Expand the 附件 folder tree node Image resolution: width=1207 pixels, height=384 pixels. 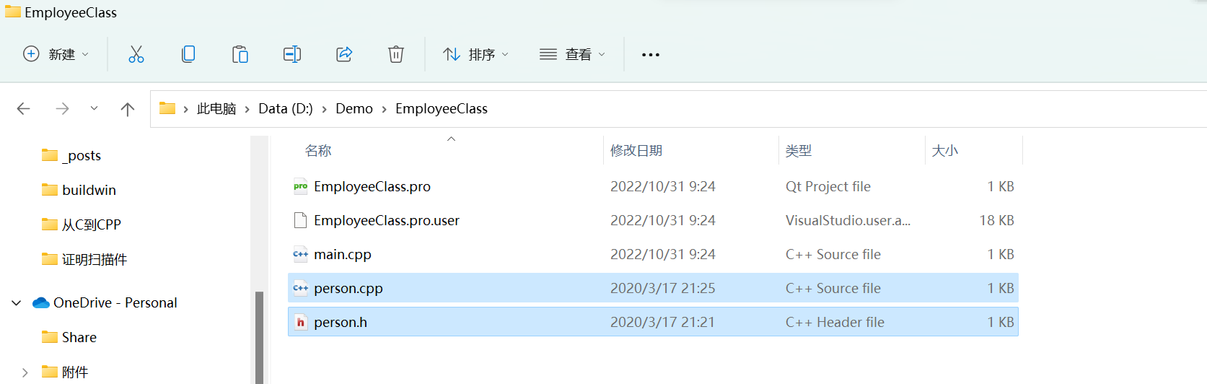tap(25, 372)
